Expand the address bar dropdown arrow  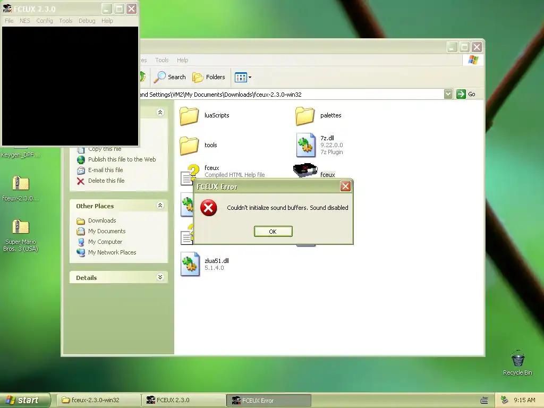coord(448,94)
